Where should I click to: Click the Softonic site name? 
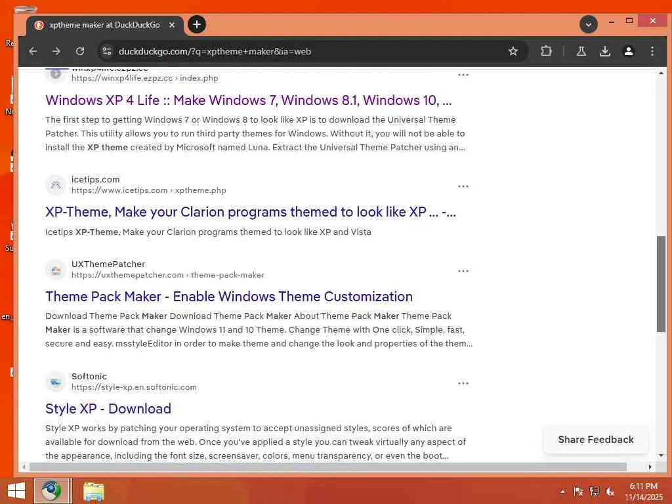pos(89,376)
